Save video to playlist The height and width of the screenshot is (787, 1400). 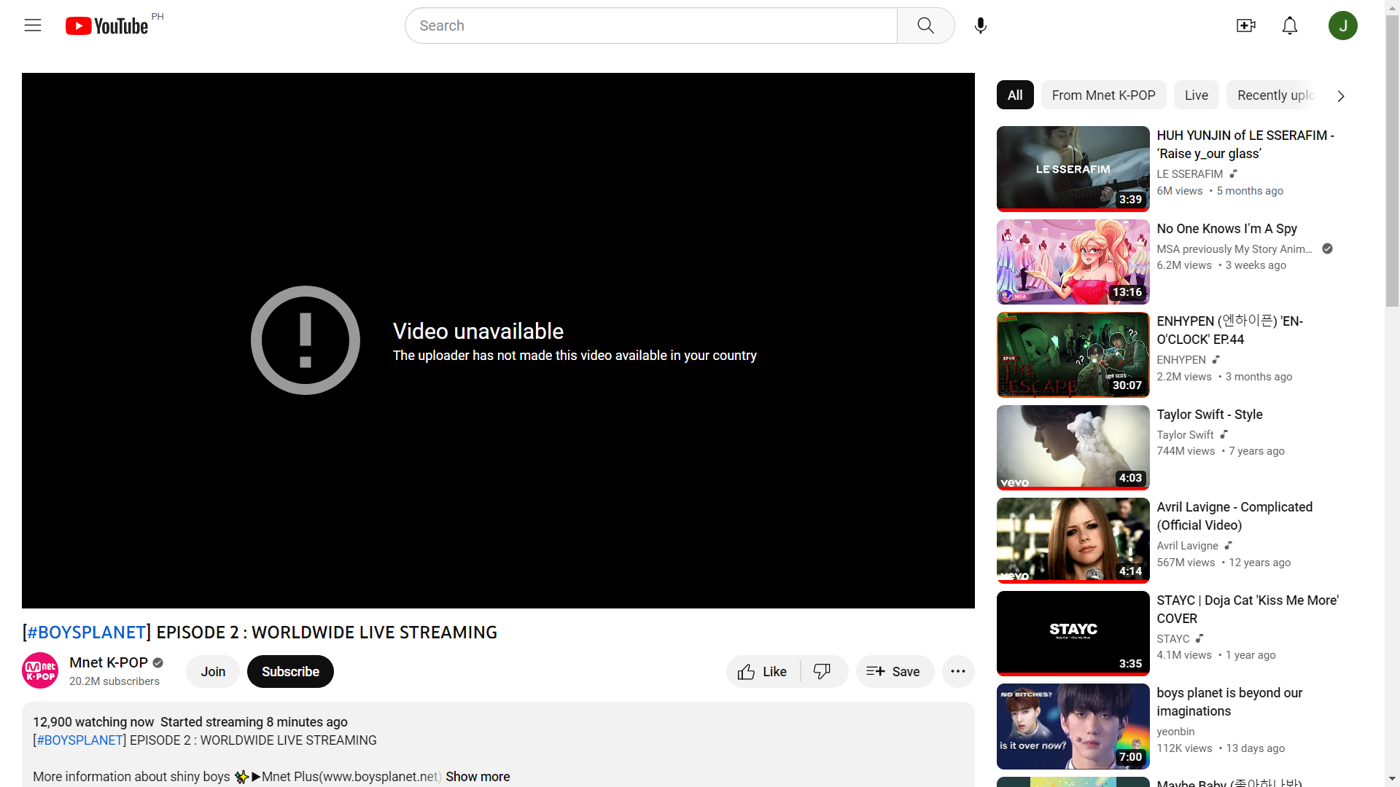895,671
